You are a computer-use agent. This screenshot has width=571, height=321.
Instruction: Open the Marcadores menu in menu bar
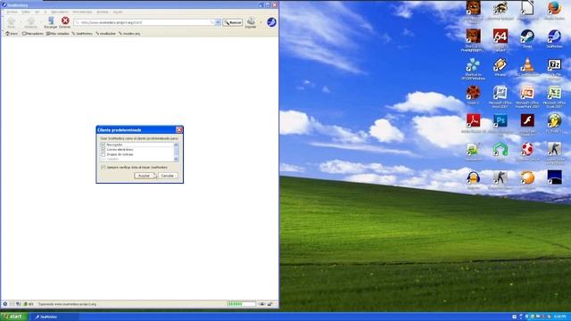(60, 12)
